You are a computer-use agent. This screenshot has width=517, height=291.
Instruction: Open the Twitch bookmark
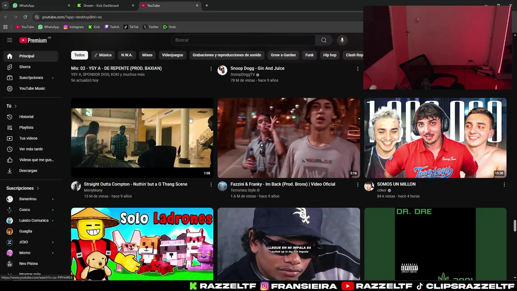112,27
